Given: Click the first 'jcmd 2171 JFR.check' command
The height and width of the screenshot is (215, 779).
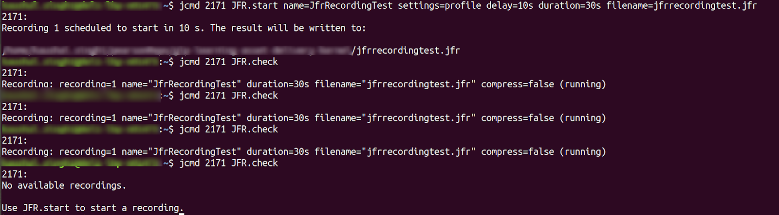Looking at the screenshot, I should click(228, 62).
